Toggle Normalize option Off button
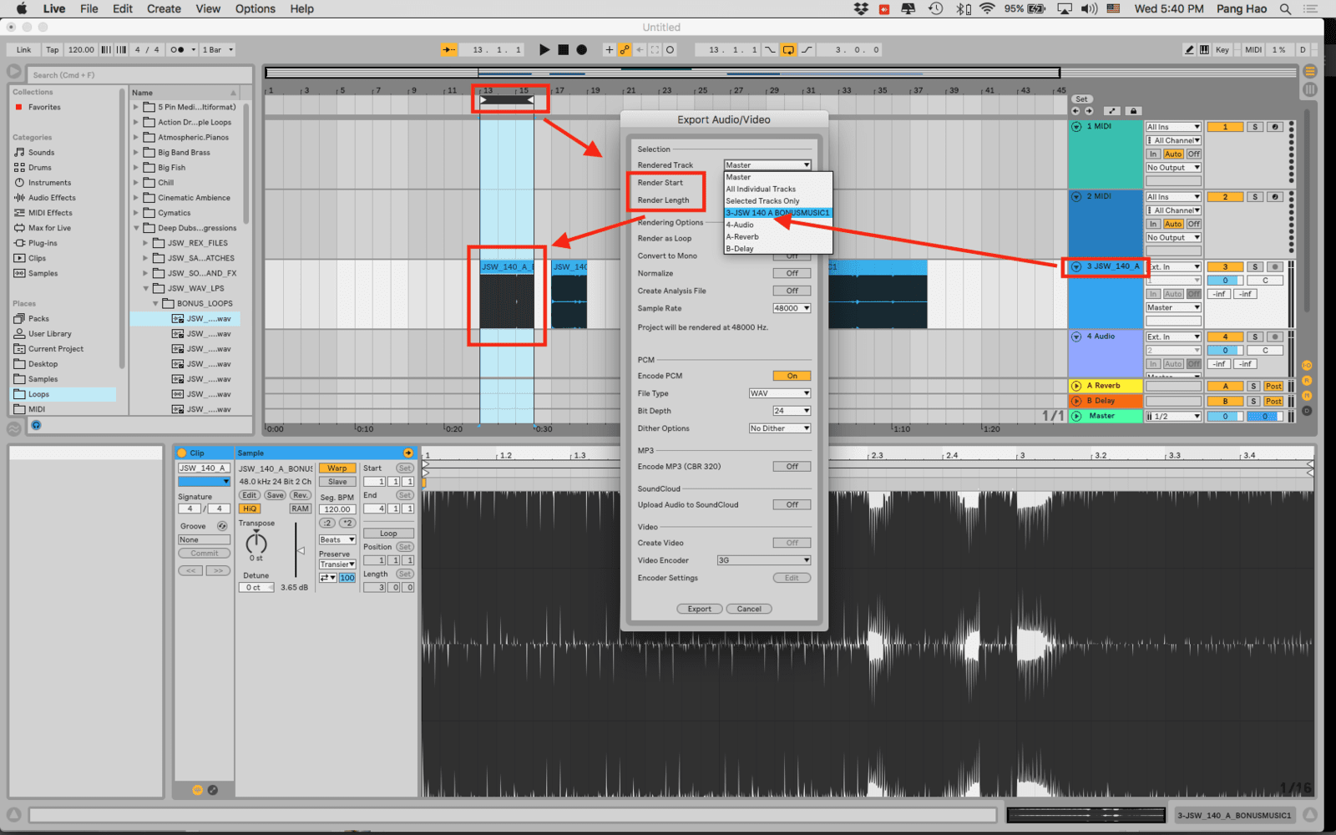Viewport: 1336px width, 835px height. (x=792, y=274)
